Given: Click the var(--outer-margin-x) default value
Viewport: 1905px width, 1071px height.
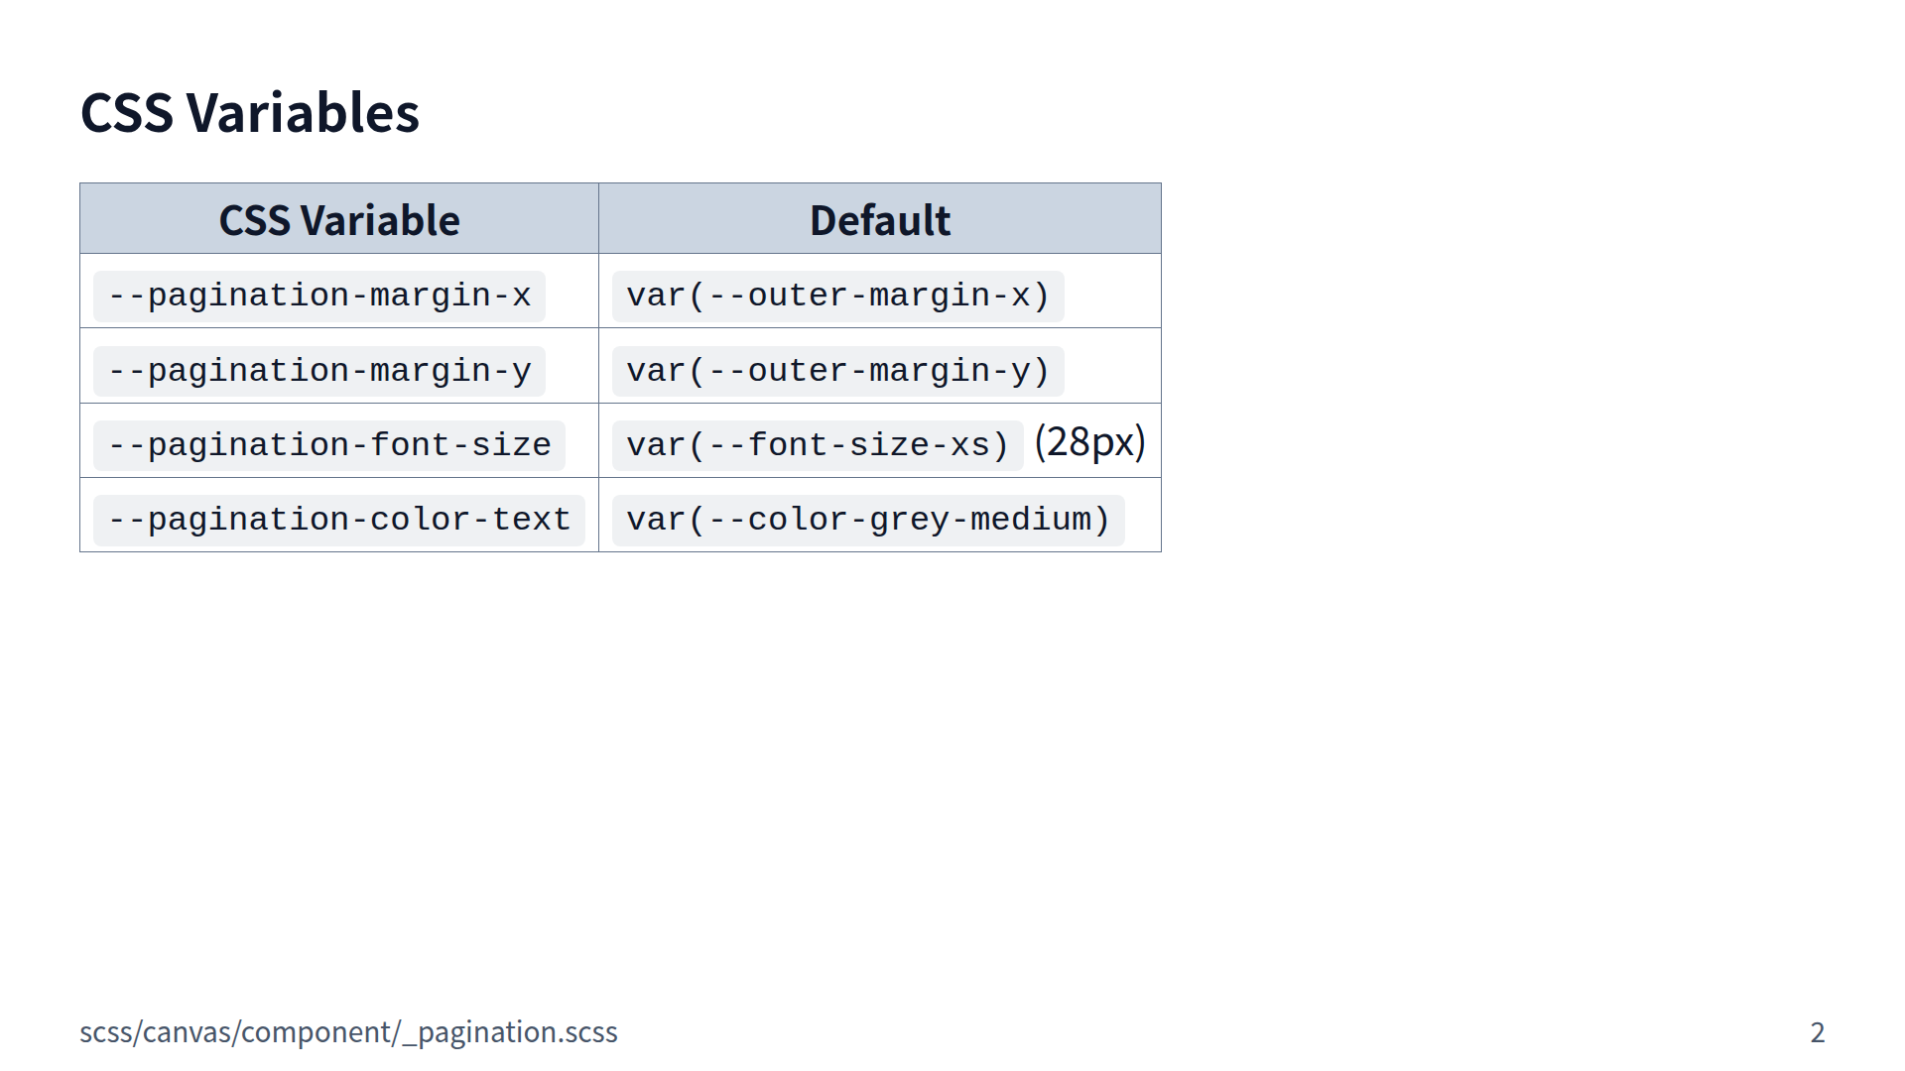Looking at the screenshot, I should point(837,297).
